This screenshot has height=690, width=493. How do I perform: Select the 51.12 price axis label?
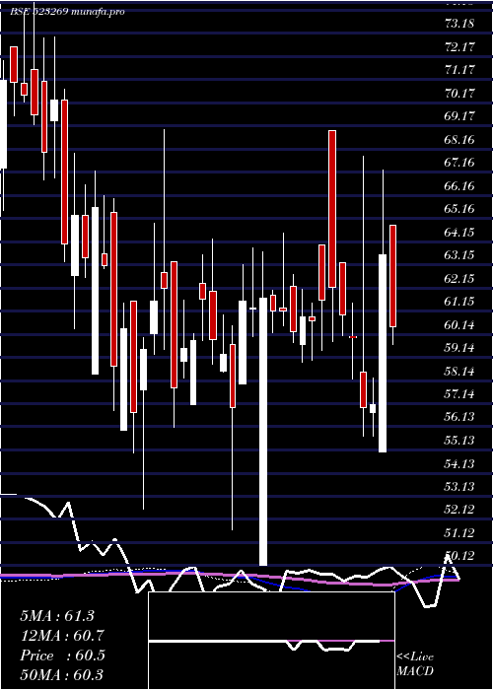[459, 533]
